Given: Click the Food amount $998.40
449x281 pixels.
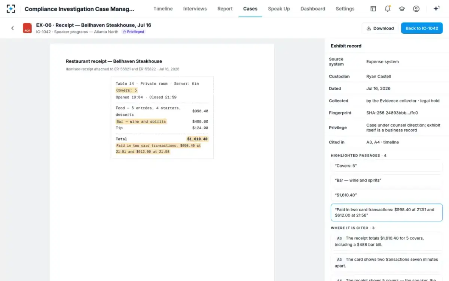Looking at the screenshot, I should [x=200, y=111].
